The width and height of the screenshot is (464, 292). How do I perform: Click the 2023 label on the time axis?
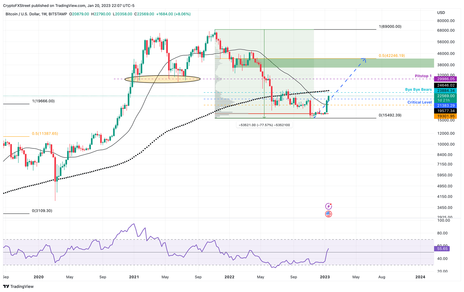325,277
